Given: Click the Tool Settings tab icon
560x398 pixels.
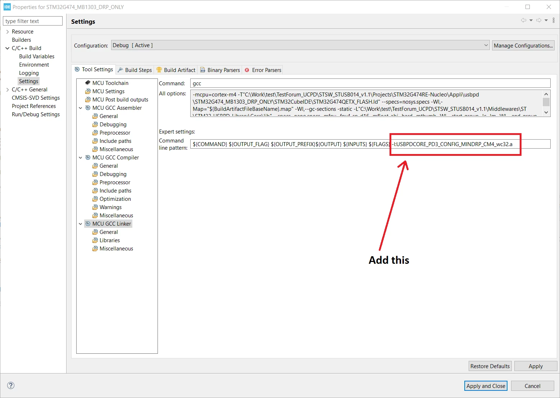Looking at the screenshot, I should (77, 69).
